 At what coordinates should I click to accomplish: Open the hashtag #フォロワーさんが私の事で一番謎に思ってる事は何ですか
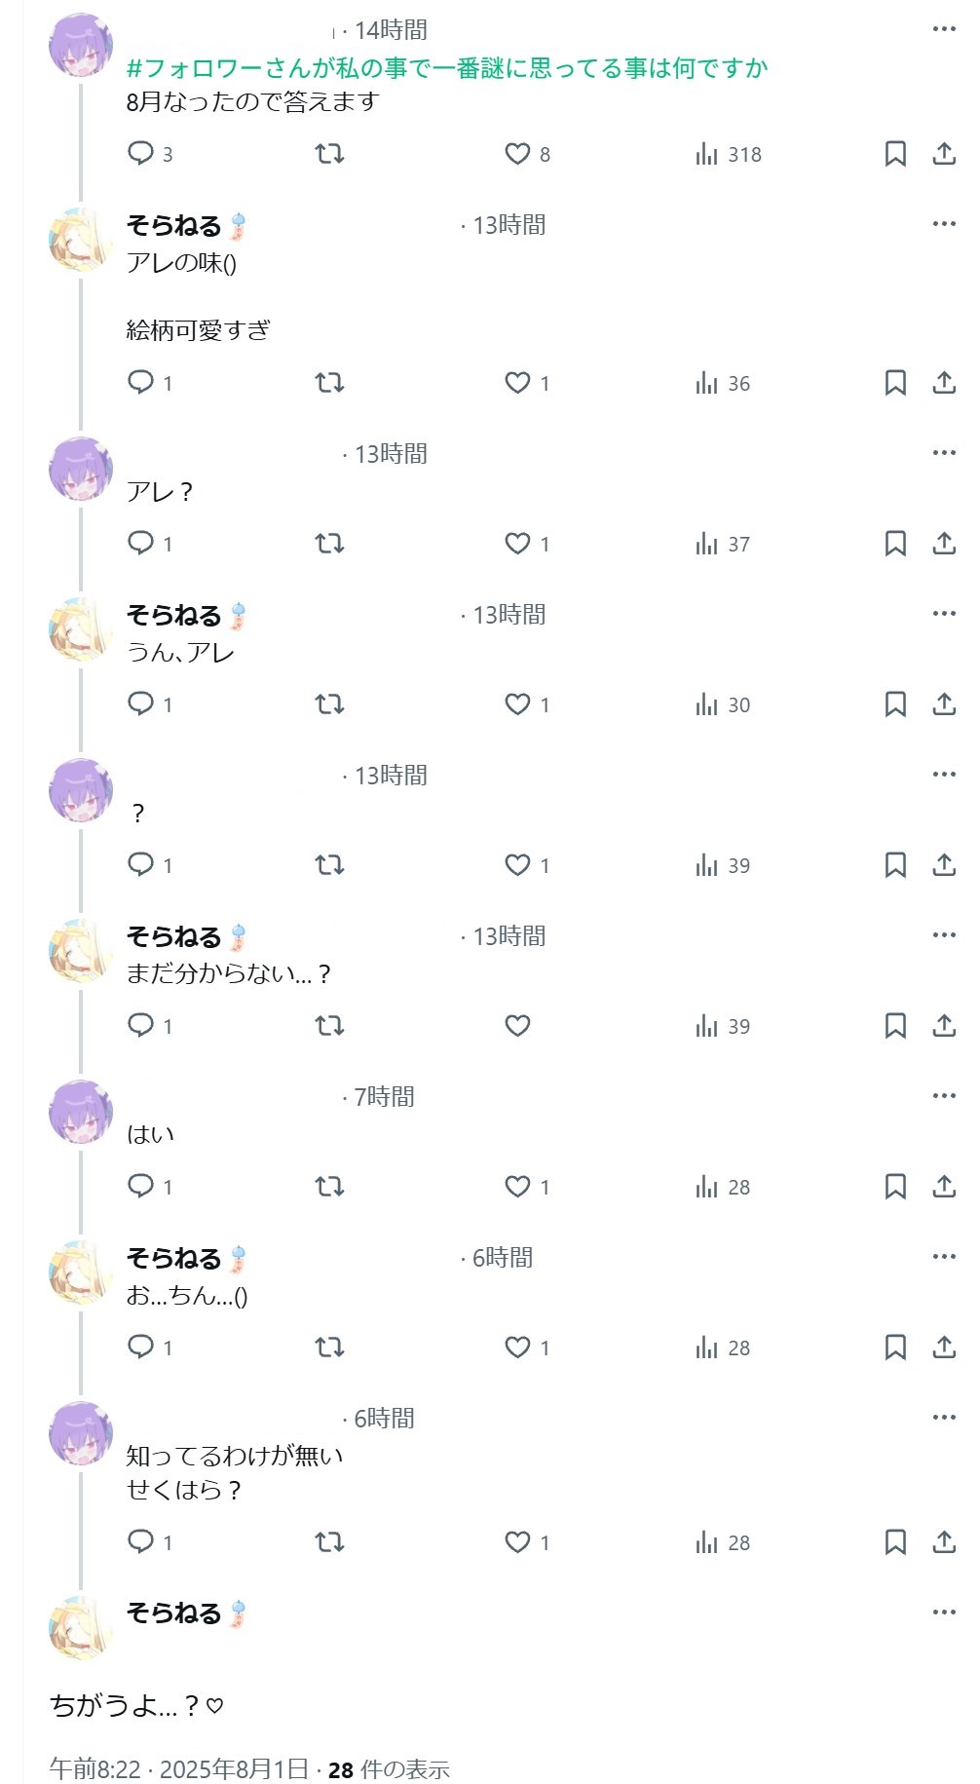tap(447, 68)
